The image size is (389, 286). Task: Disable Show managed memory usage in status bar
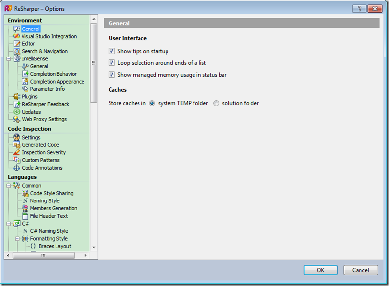tap(111, 75)
